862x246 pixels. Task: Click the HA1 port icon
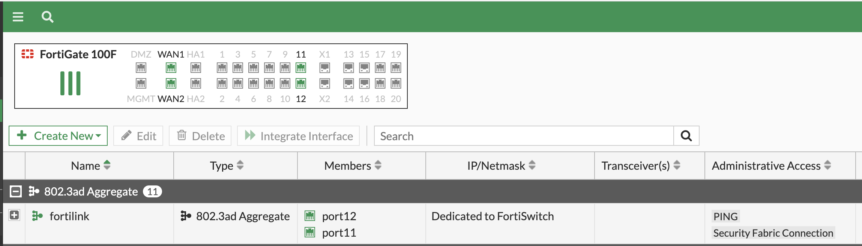click(x=196, y=68)
